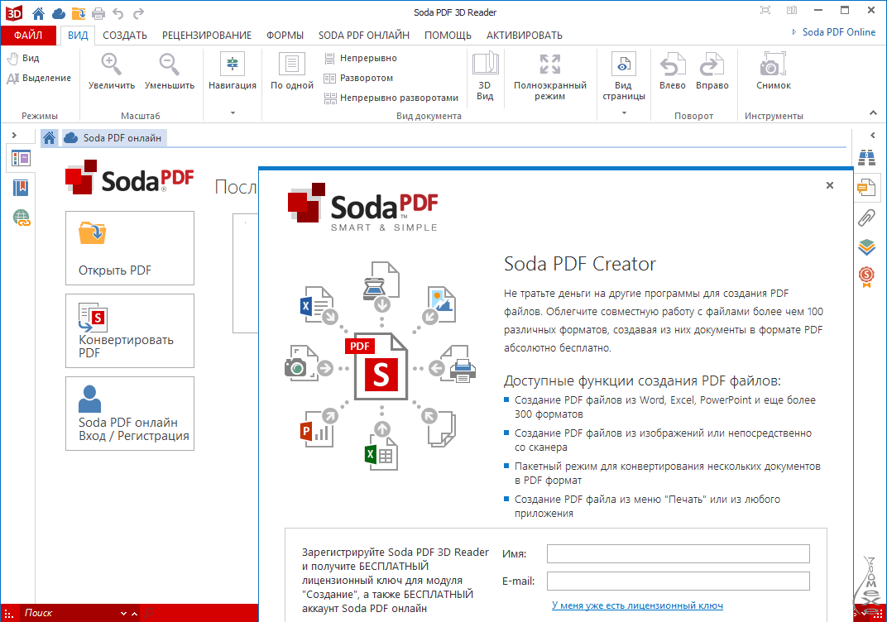Screen dimensions: 887x622
Task: Click the Soda PDF Online link
Action: click(839, 32)
